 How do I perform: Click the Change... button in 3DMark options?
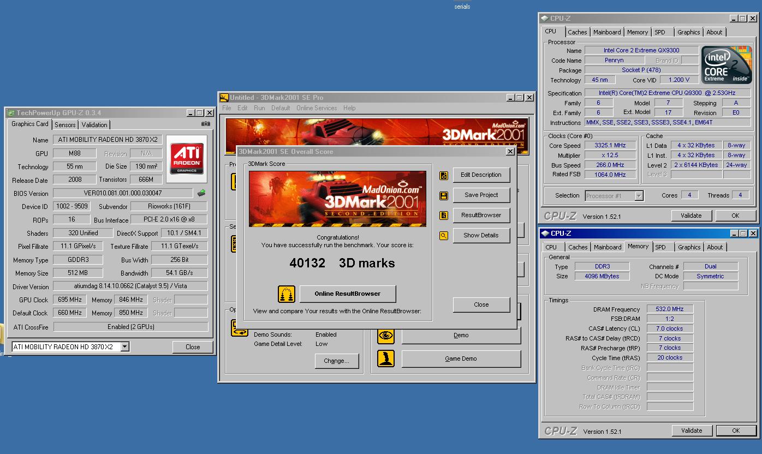tap(336, 361)
